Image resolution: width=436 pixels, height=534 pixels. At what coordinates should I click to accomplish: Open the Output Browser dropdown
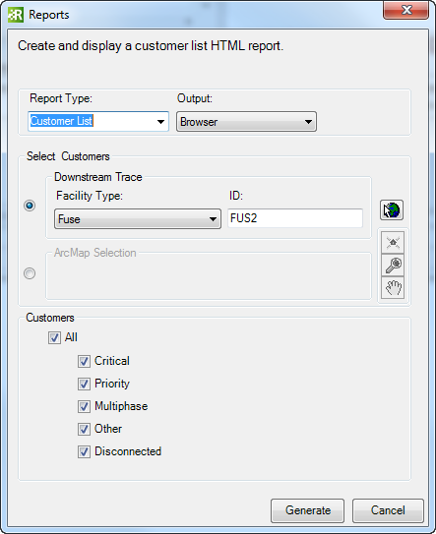[x=246, y=122]
